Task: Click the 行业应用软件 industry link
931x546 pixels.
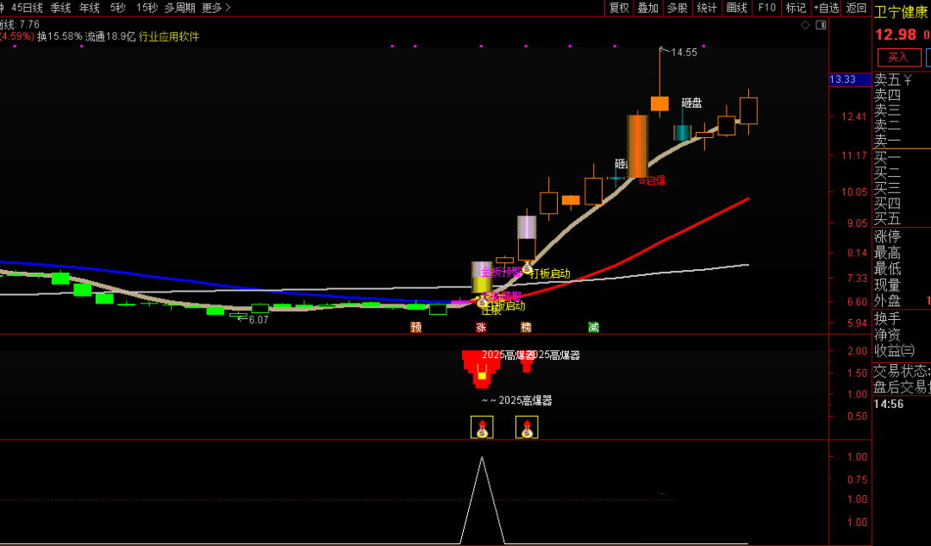Action: [x=169, y=37]
